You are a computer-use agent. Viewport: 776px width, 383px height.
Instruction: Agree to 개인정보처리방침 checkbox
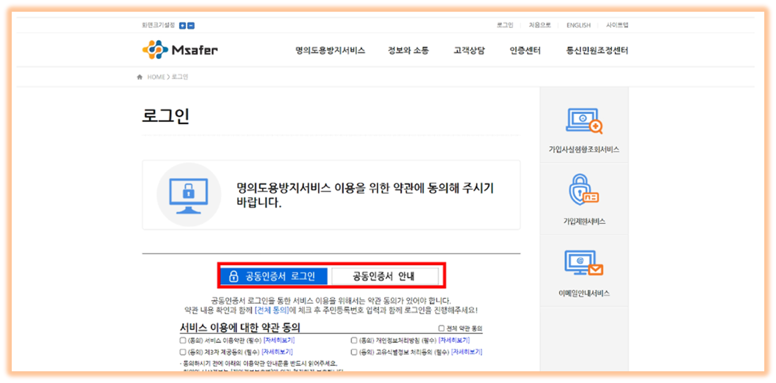(354, 340)
